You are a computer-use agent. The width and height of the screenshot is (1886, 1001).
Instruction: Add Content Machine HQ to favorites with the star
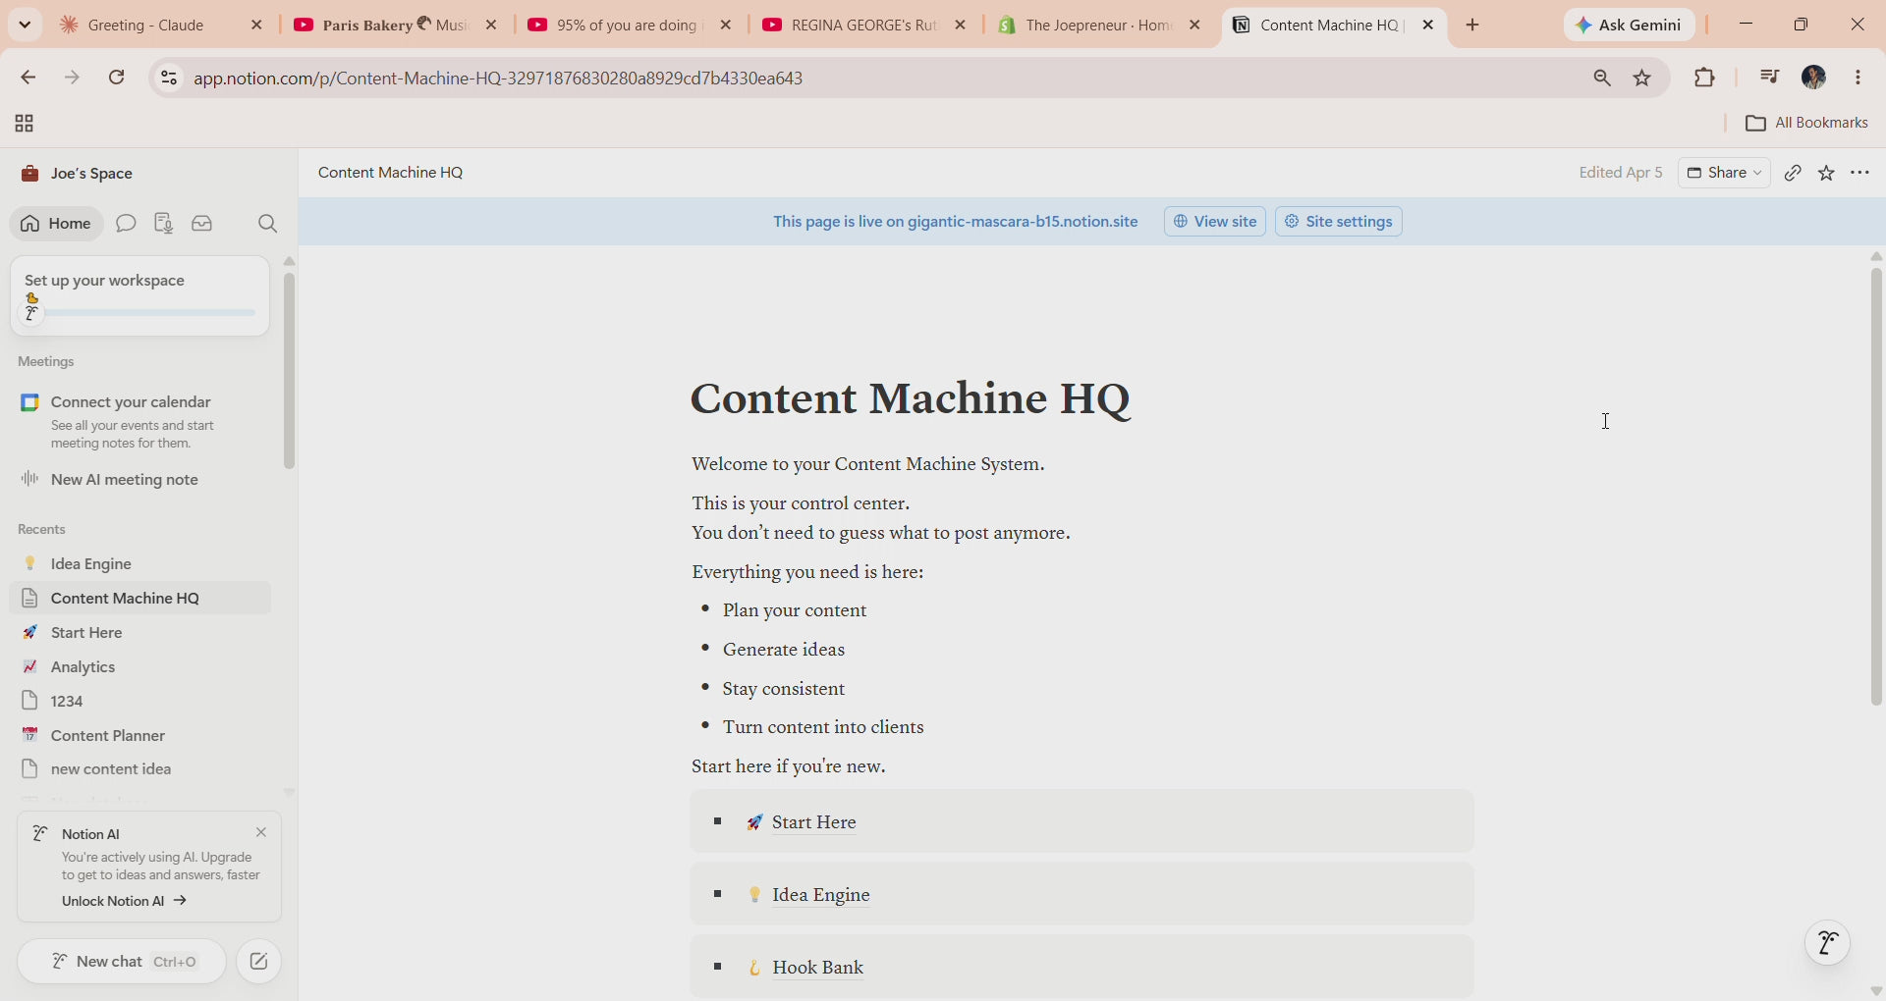1826,173
